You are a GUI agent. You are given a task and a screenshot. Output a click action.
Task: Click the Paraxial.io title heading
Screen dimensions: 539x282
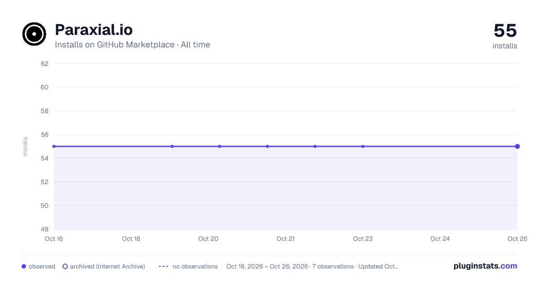(x=93, y=30)
